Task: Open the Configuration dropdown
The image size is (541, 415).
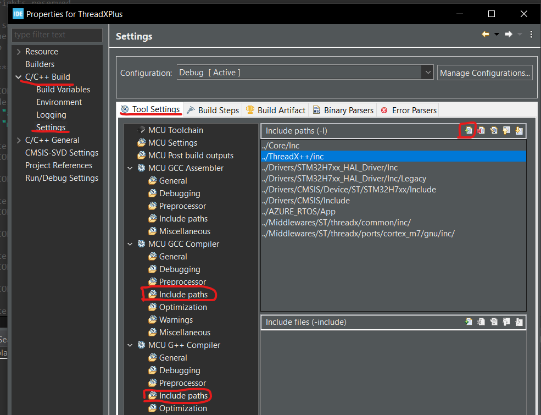Action: (x=427, y=72)
